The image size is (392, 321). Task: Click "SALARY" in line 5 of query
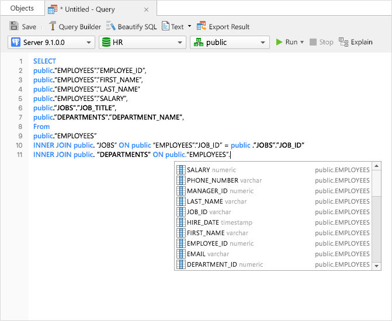tap(112, 99)
